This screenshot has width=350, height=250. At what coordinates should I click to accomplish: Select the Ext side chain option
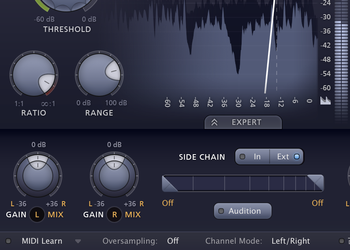coord(287,157)
